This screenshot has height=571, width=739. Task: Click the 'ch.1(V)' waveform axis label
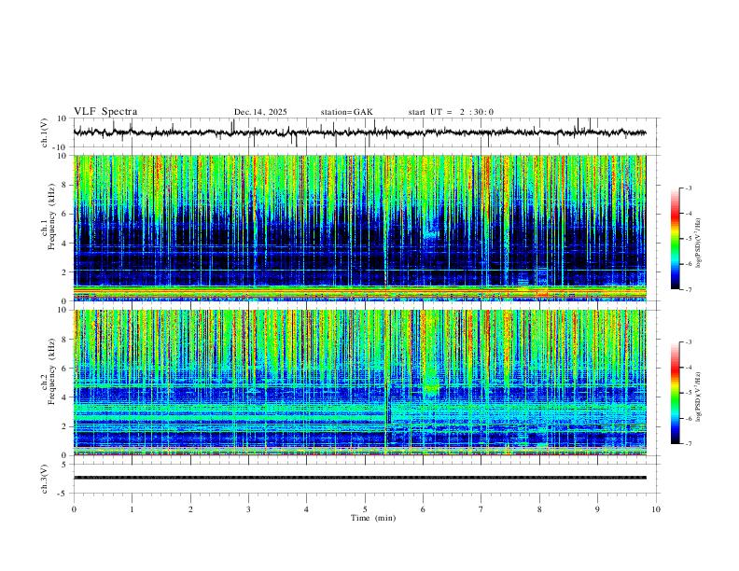(x=45, y=132)
